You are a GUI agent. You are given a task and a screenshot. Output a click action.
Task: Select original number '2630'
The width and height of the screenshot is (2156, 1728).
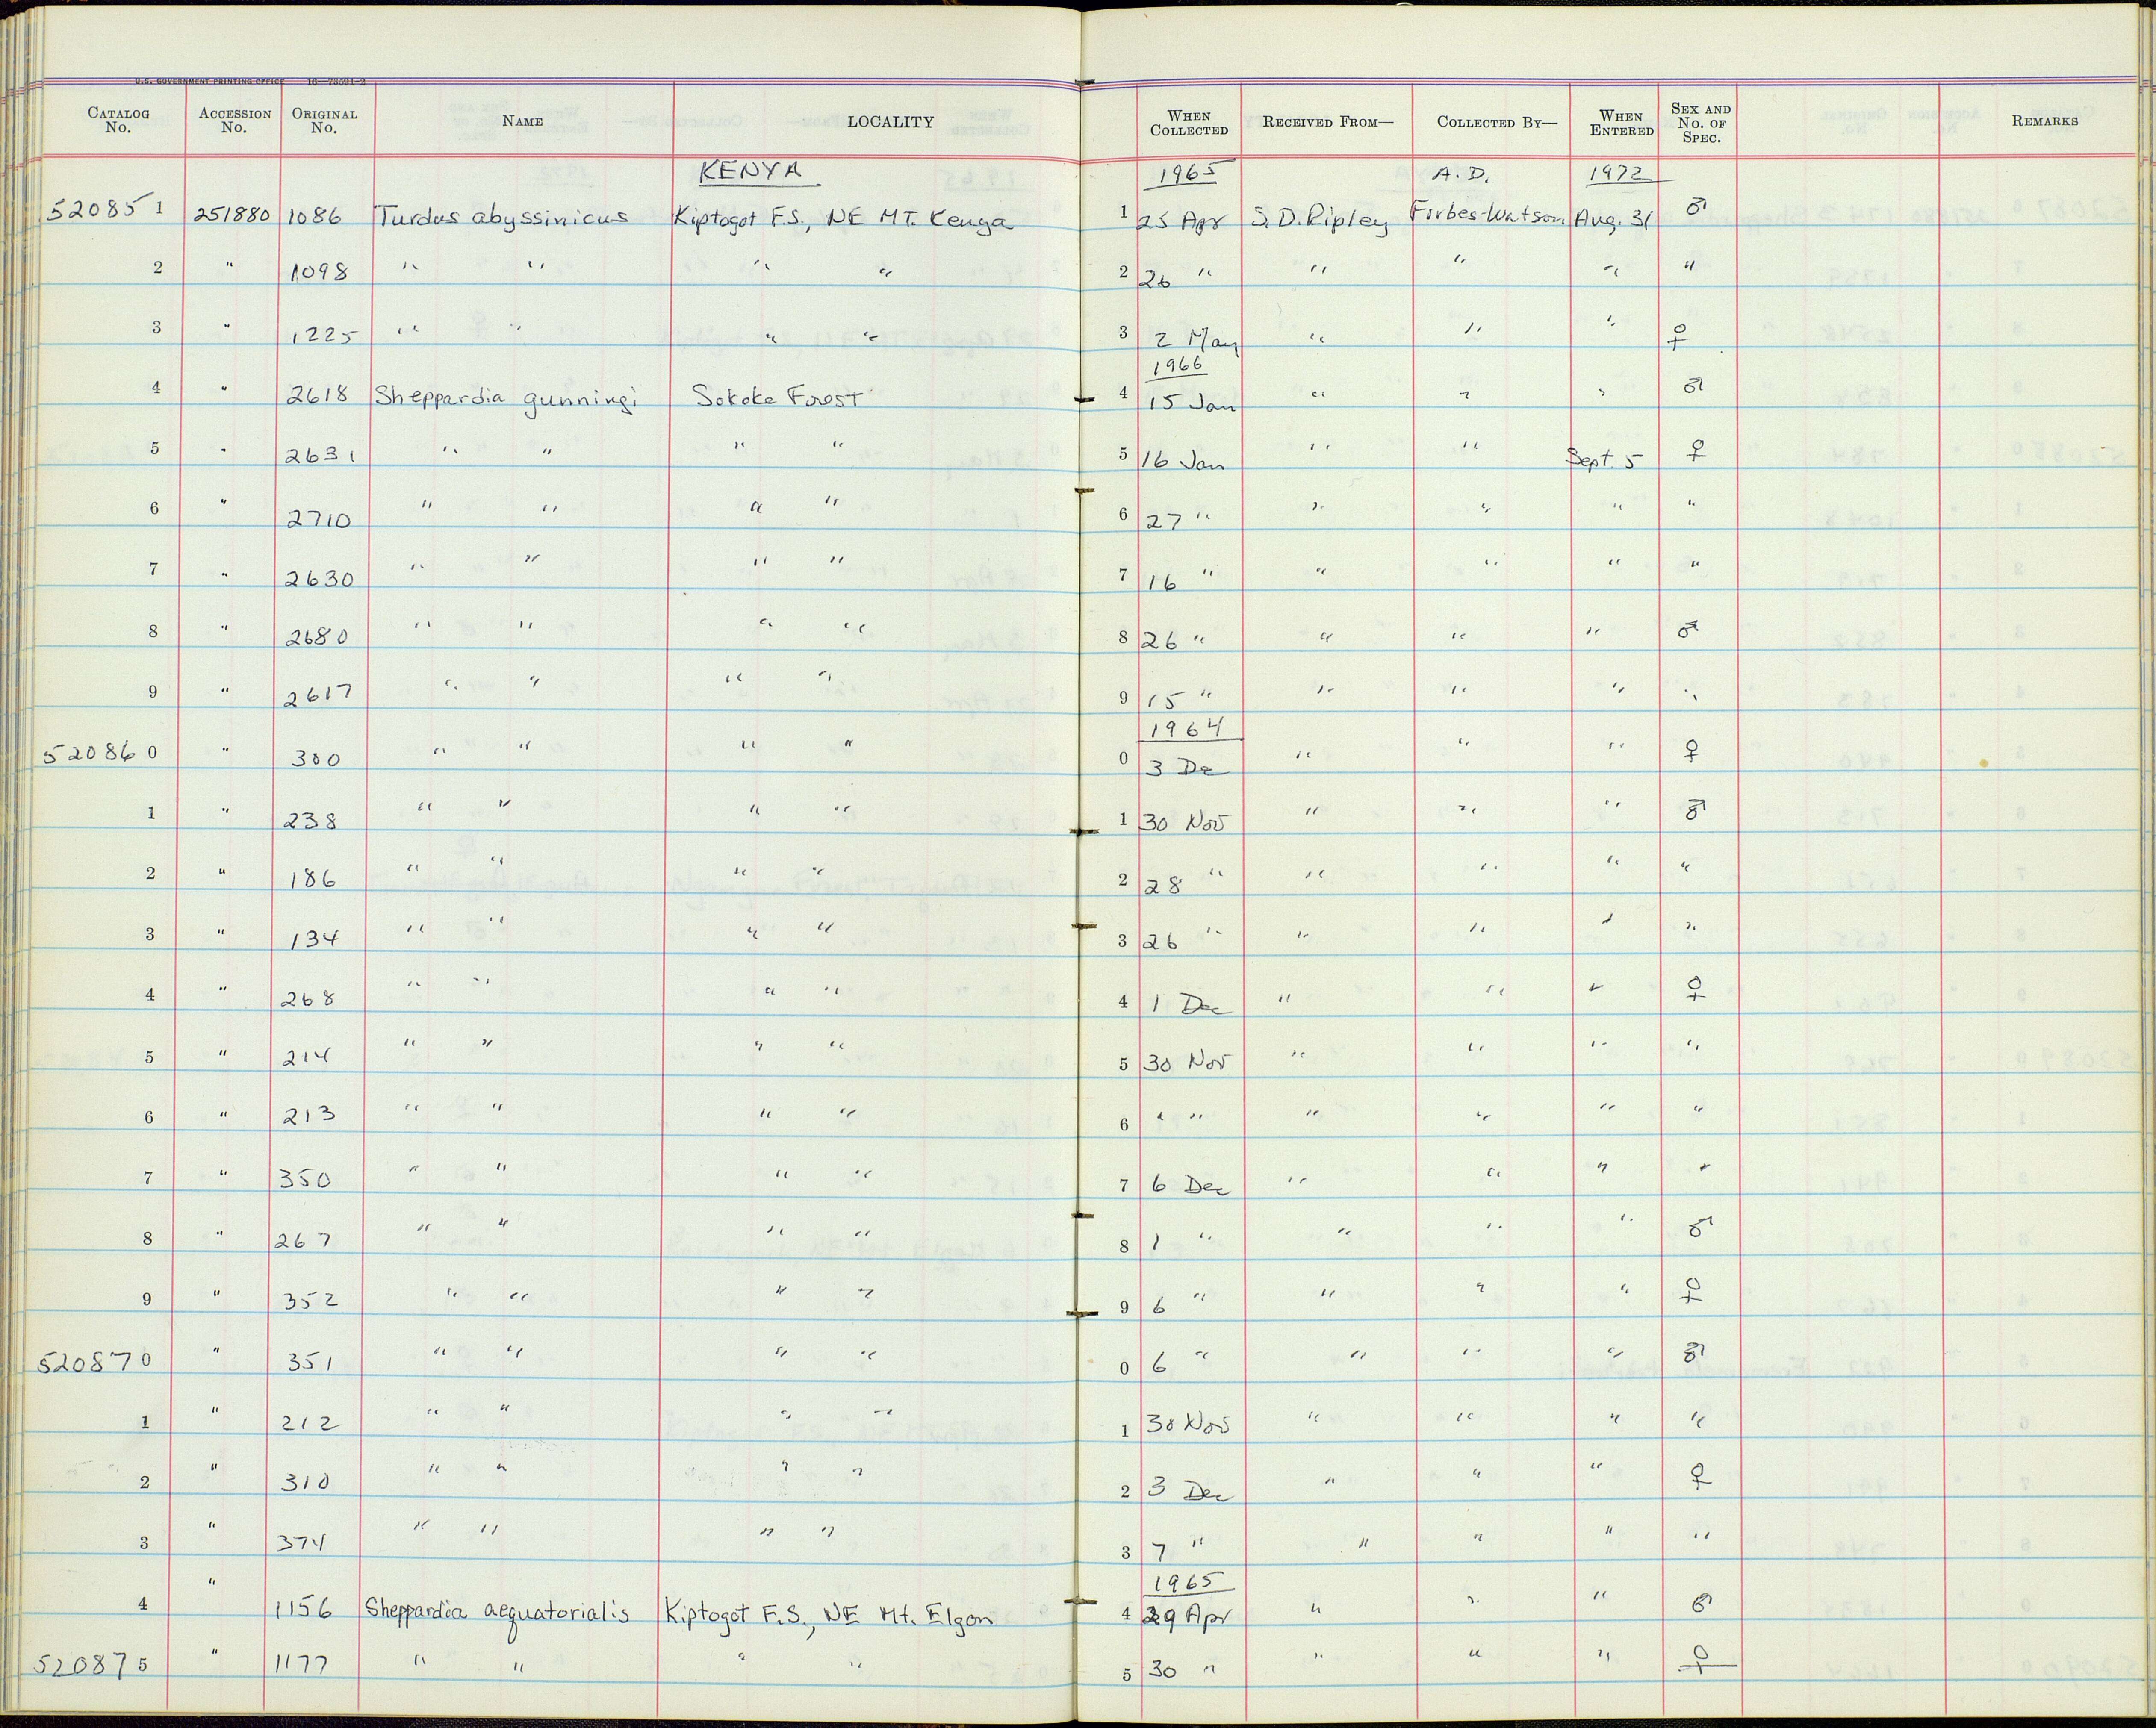point(320,579)
